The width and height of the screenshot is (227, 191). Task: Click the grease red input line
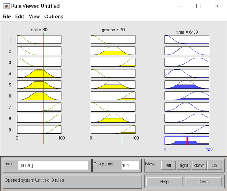(122, 88)
